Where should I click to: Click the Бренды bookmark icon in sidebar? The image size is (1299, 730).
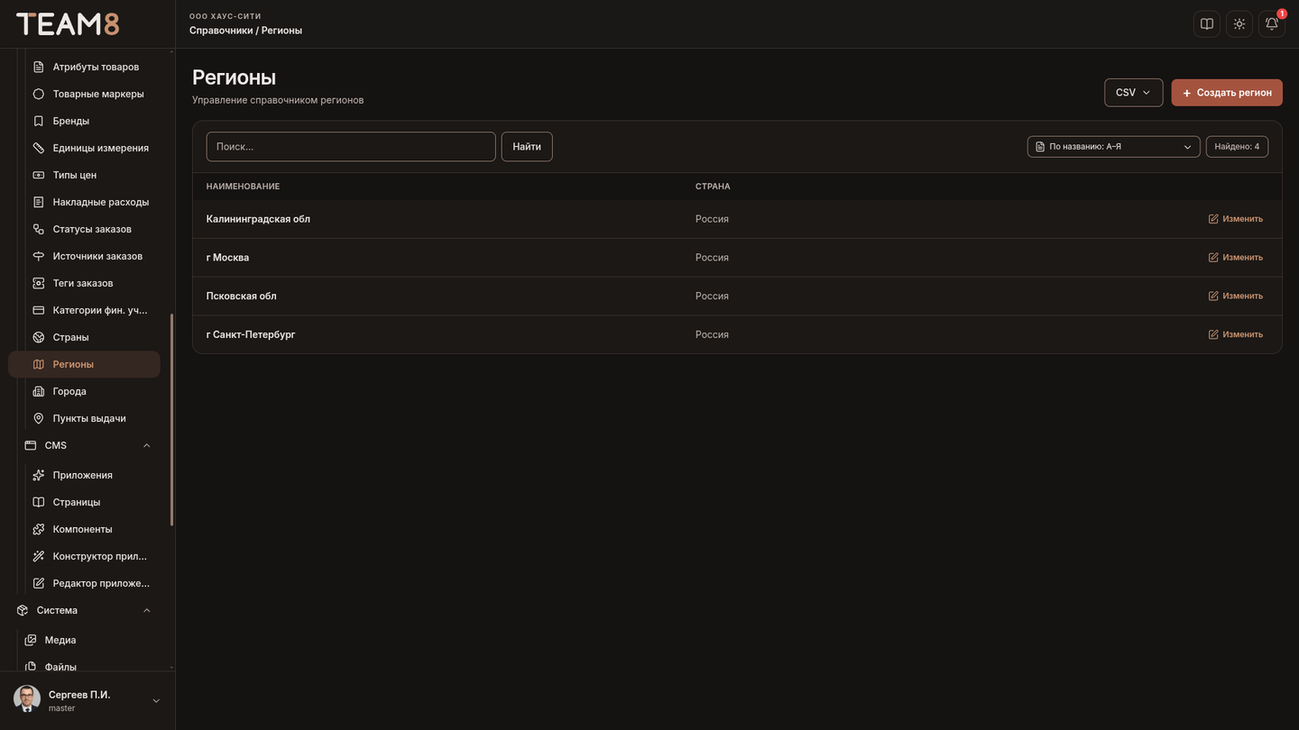[x=39, y=121]
